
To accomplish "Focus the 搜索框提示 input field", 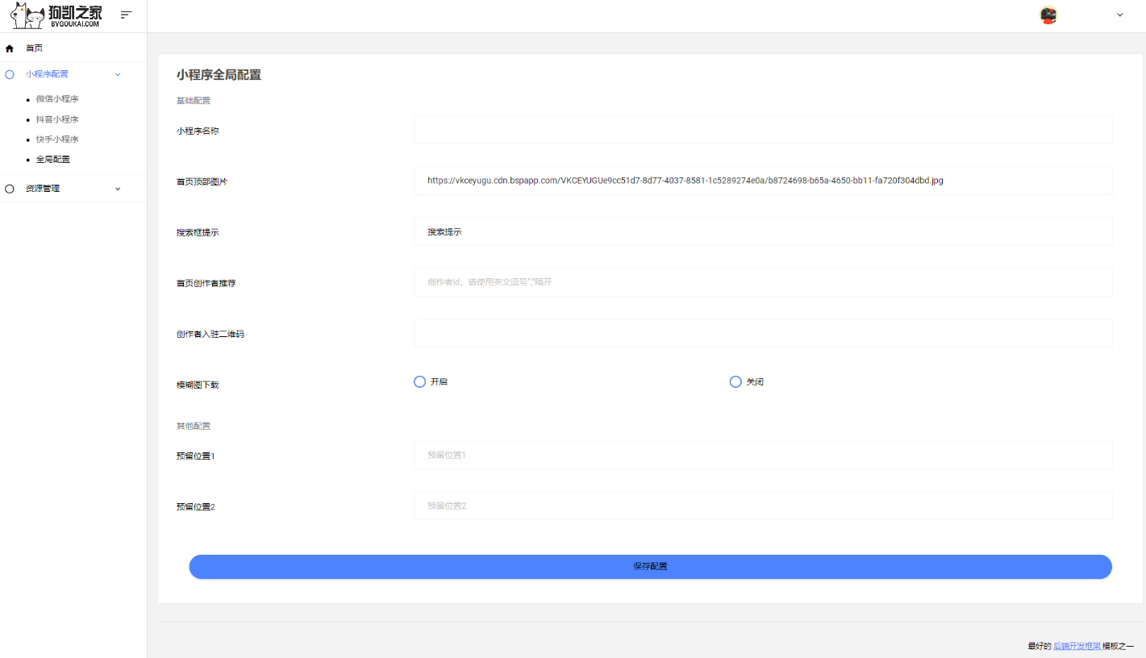I will click(763, 231).
